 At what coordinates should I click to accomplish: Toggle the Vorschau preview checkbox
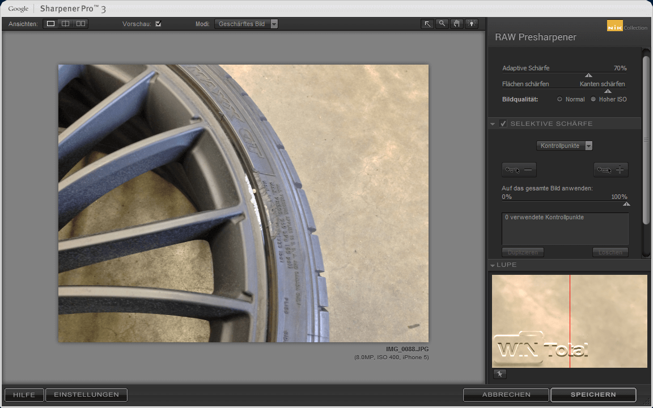pyautogui.click(x=158, y=24)
